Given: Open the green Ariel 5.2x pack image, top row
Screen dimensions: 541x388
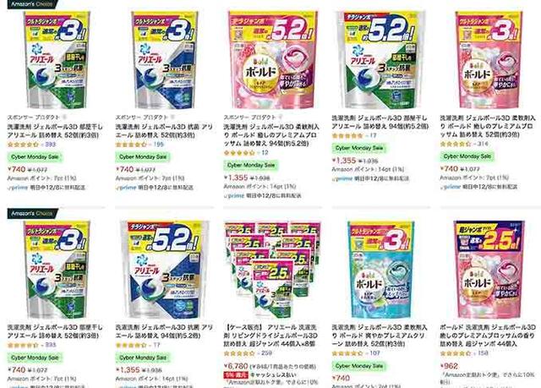Looking at the screenshot, I should 381,60.
